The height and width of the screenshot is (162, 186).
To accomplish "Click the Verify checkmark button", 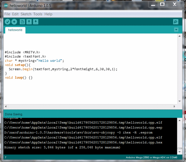I will (x=7, y=22).
